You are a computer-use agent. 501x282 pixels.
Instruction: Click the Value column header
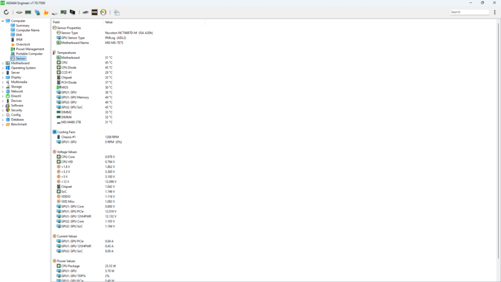[x=109, y=22]
